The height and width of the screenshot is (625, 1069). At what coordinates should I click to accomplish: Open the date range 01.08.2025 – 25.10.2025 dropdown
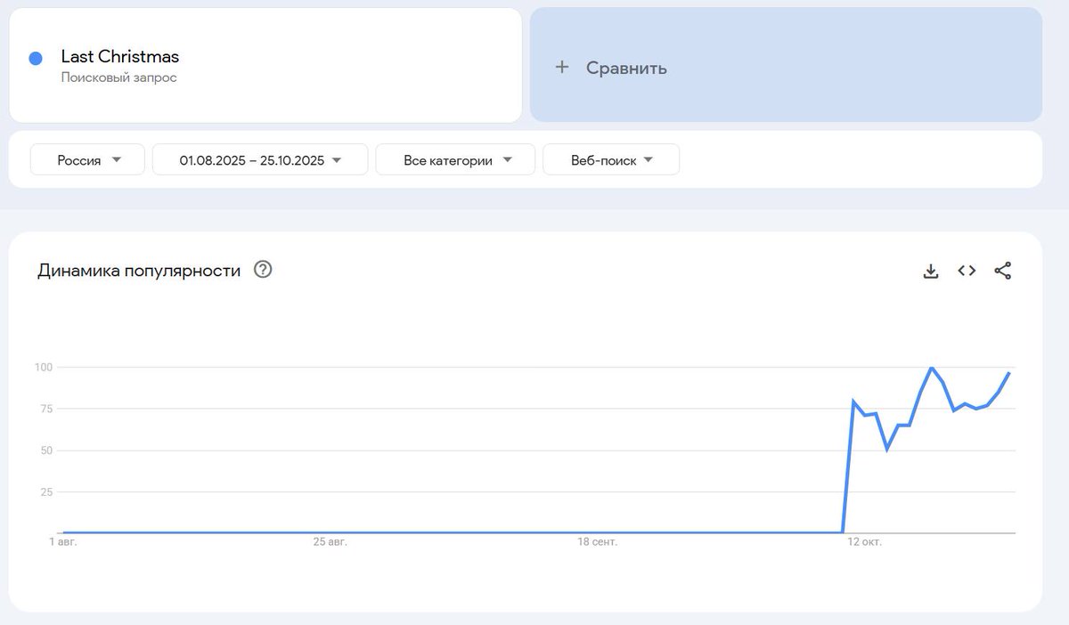point(260,160)
